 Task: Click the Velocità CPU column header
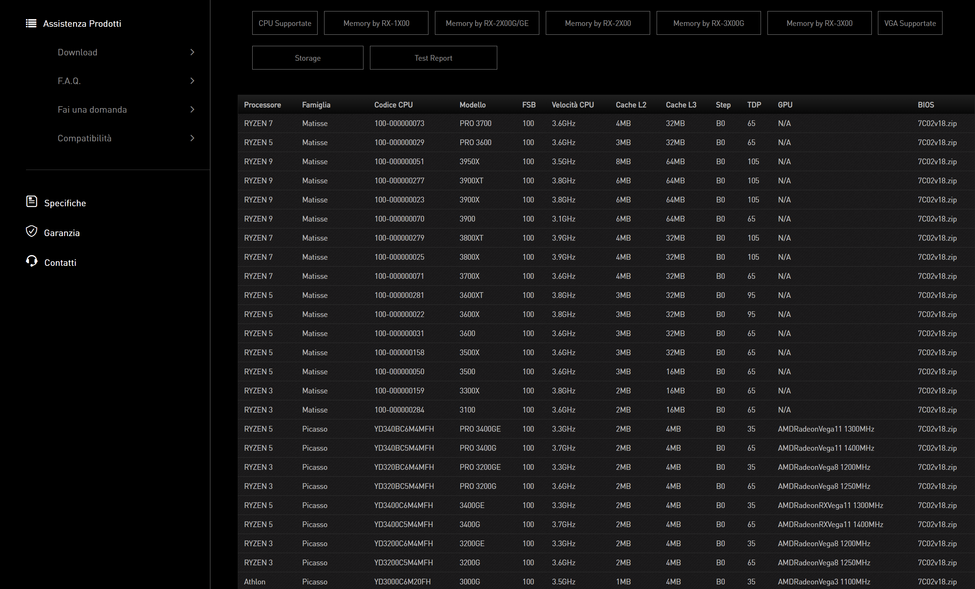(573, 105)
